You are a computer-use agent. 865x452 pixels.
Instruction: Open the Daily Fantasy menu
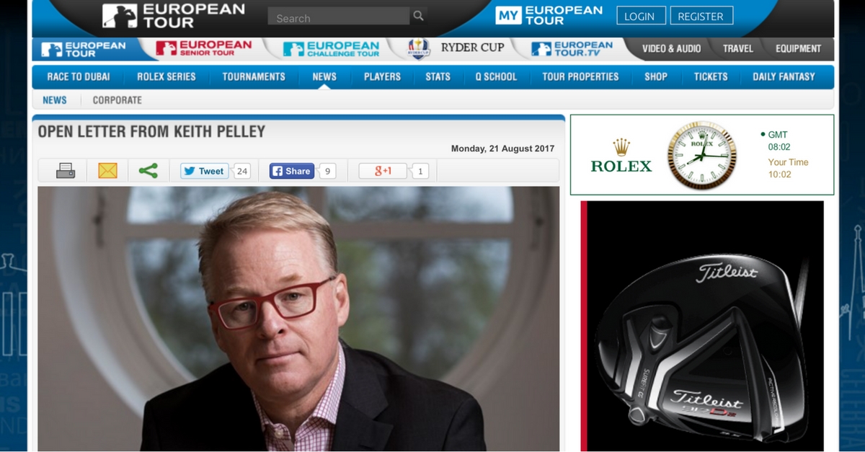pyautogui.click(x=784, y=76)
